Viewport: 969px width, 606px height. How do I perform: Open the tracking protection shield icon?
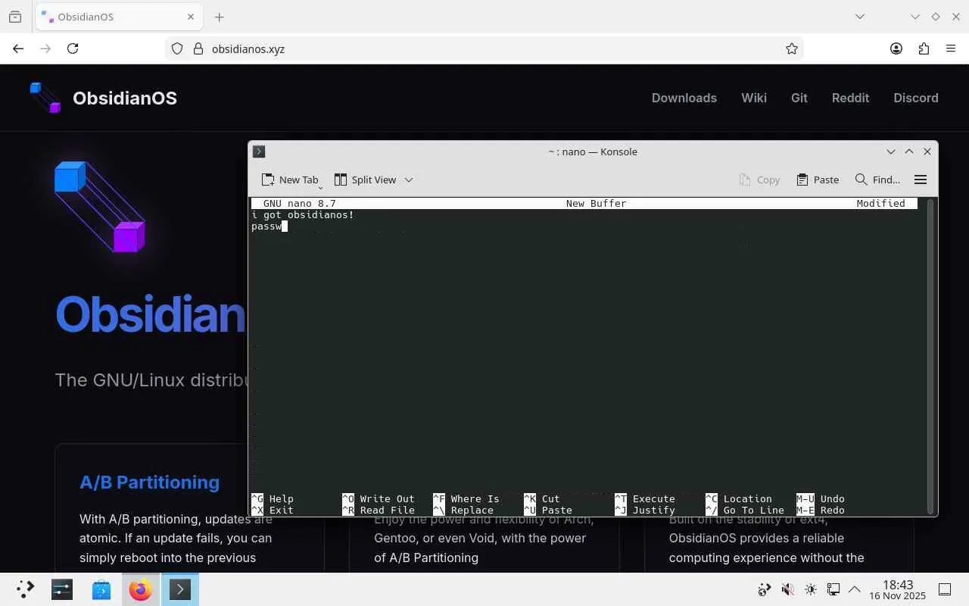[177, 48]
